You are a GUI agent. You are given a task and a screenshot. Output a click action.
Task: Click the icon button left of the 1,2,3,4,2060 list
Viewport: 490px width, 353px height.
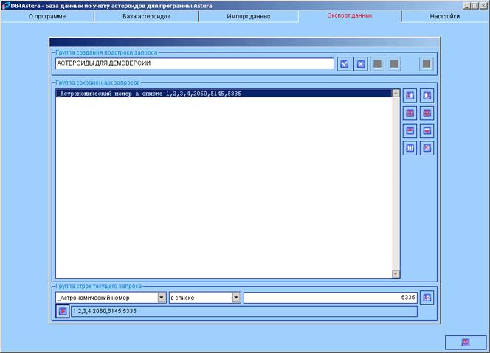point(63,312)
